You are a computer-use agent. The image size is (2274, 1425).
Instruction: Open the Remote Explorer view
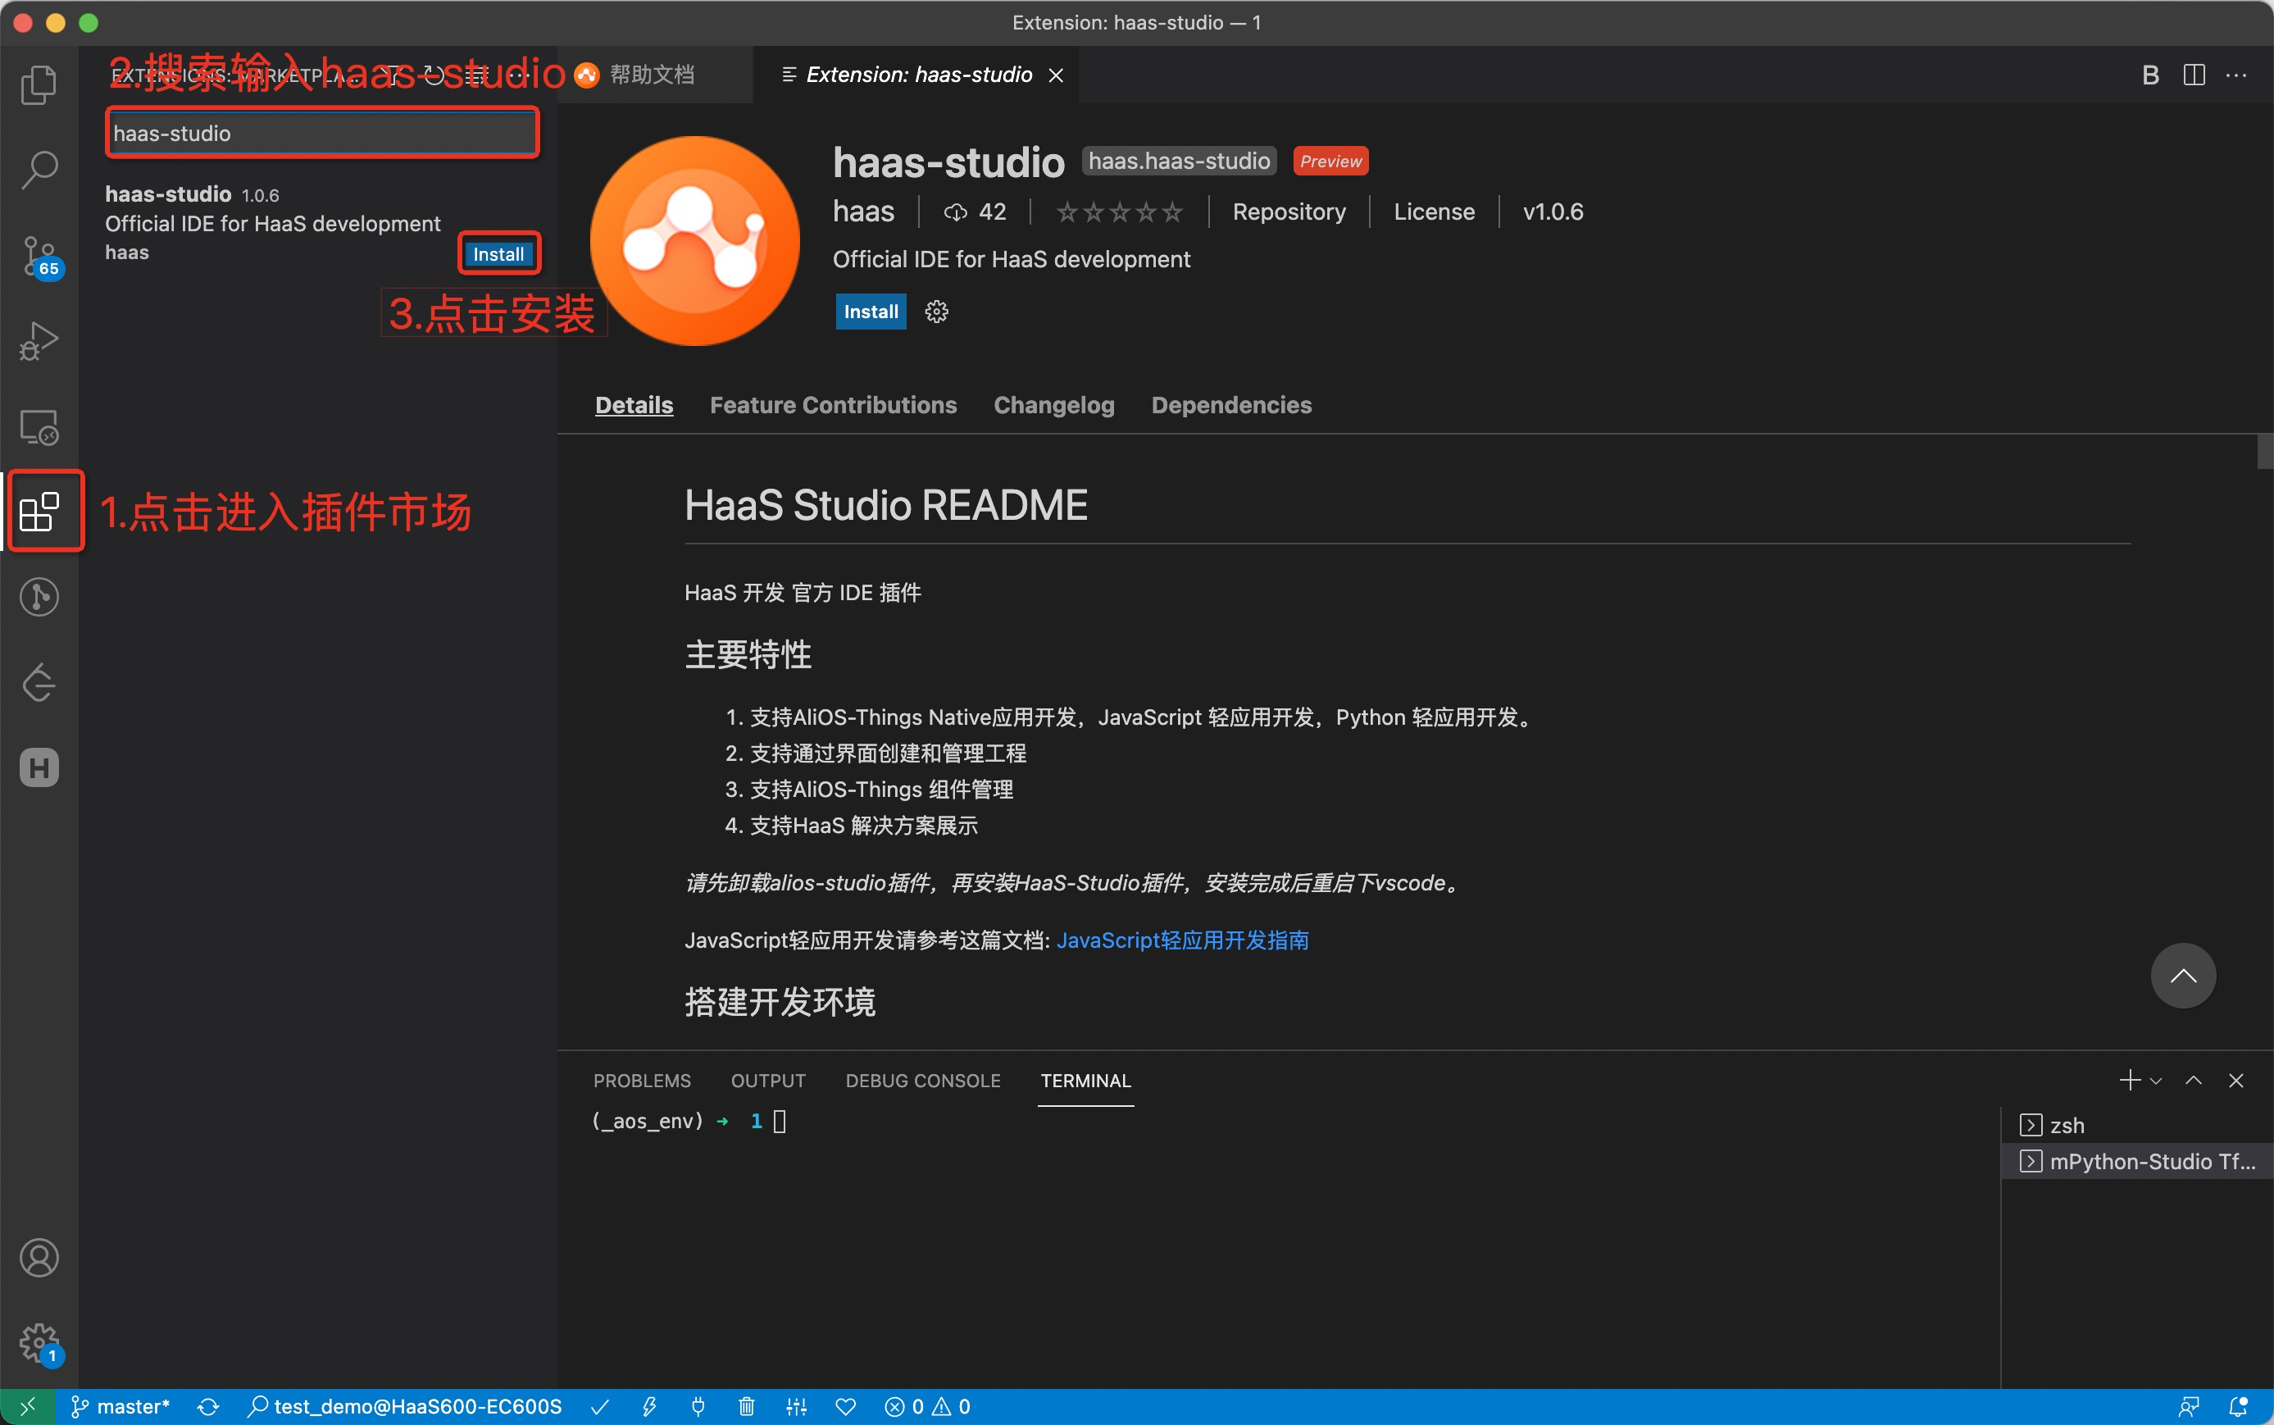(x=39, y=427)
